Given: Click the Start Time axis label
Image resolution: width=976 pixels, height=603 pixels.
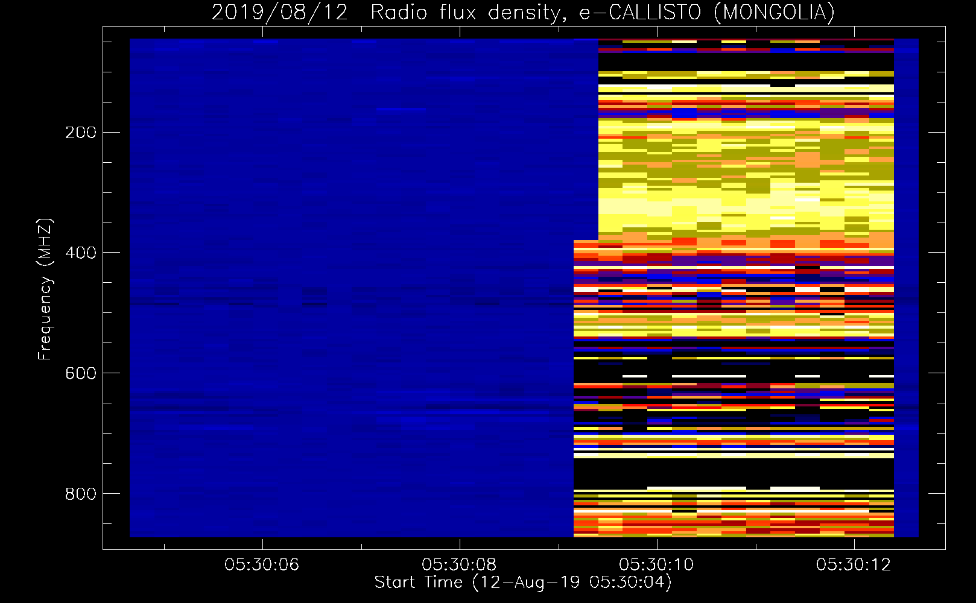Looking at the screenshot, I should (x=523, y=582).
